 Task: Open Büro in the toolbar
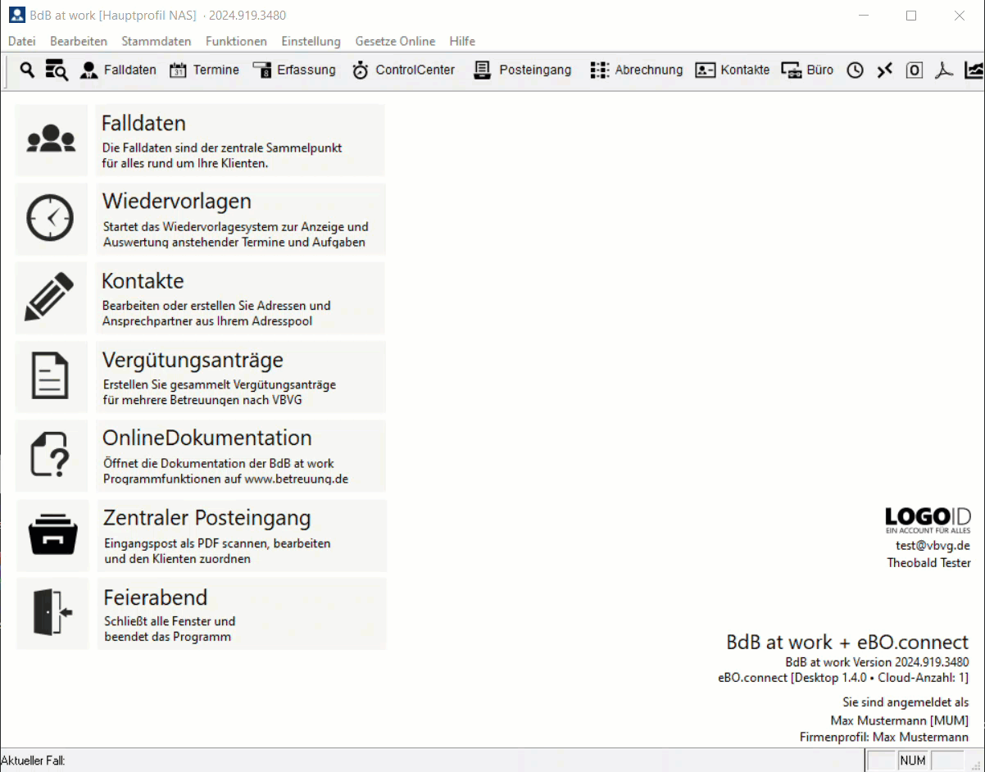[x=807, y=70]
